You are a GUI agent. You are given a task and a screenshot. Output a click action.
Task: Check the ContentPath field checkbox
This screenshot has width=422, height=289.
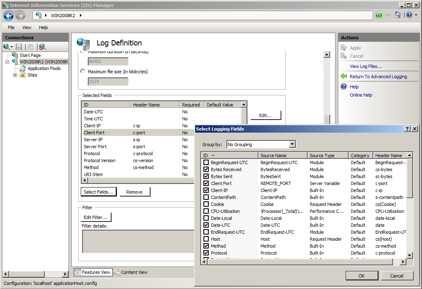pyautogui.click(x=206, y=197)
